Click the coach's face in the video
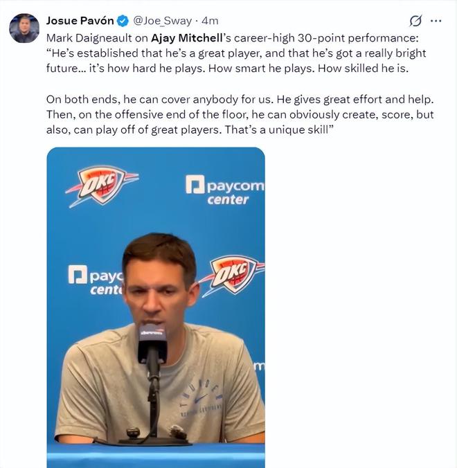 [x=158, y=294]
